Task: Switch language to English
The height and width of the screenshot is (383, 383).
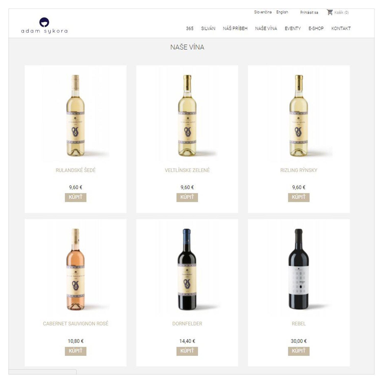Action: tap(282, 12)
